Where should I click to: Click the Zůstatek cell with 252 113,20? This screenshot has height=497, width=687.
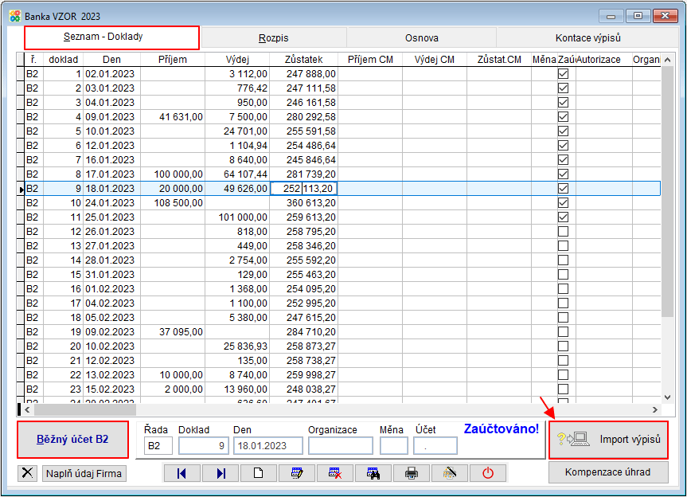(x=303, y=189)
